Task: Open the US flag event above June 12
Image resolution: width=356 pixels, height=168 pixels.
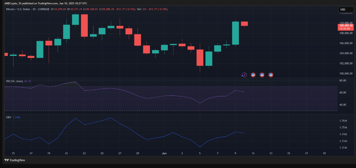Action: click(x=262, y=75)
